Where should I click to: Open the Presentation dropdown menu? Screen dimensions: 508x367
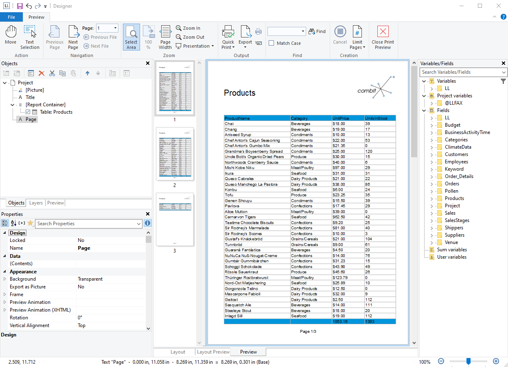pos(195,46)
